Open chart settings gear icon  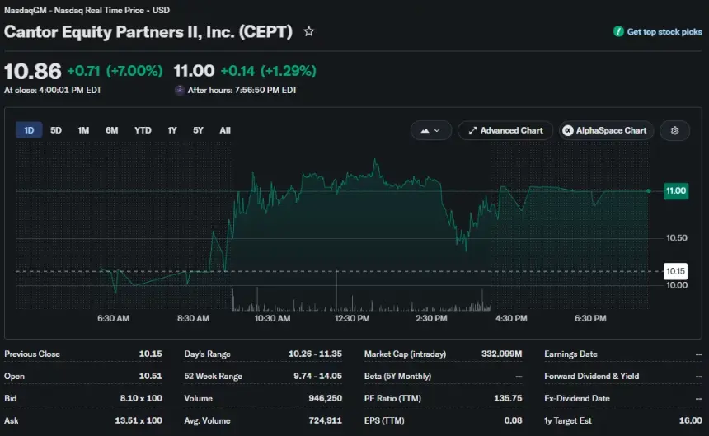click(674, 130)
